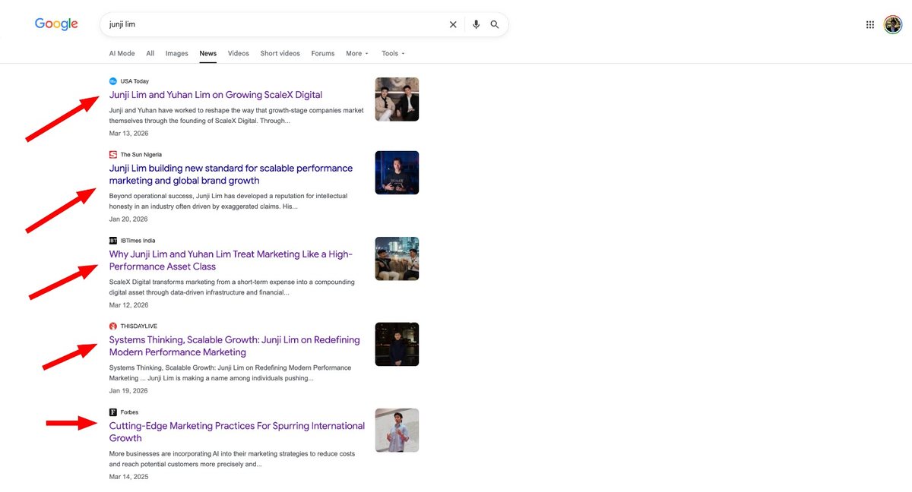Switch to the Images tab

(x=177, y=54)
